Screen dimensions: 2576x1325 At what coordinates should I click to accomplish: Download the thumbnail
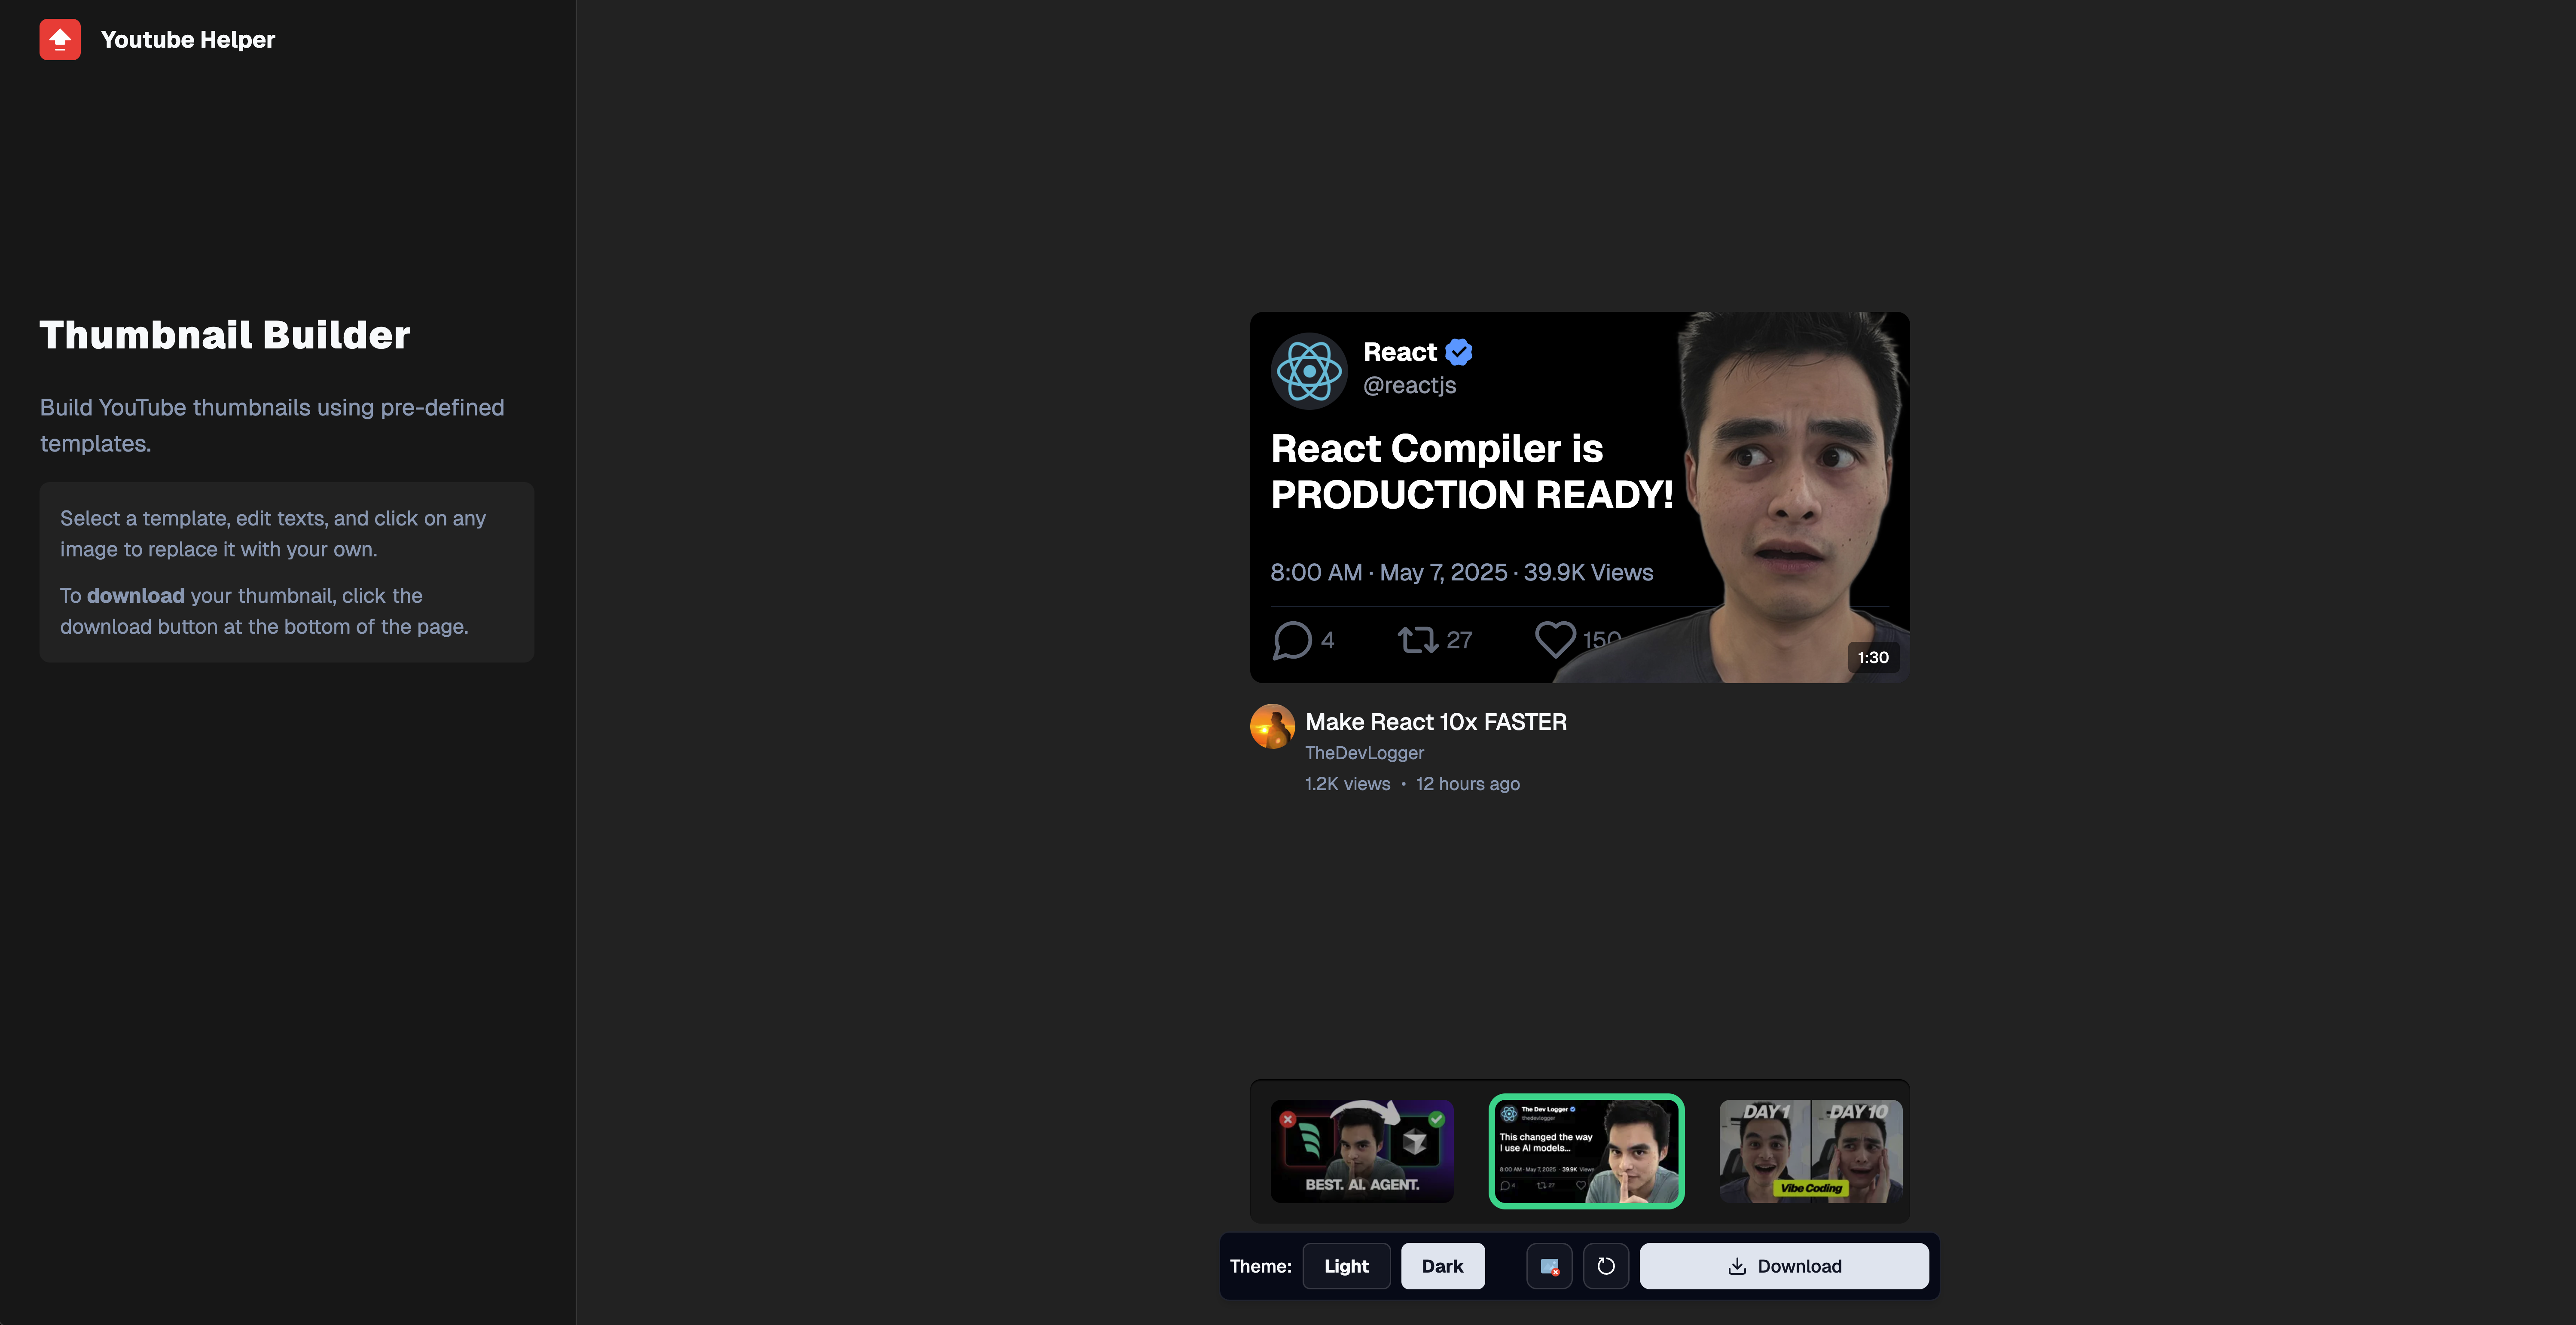(1784, 1266)
